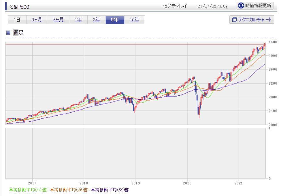Click the 2021 year axis label

pos(239,183)
